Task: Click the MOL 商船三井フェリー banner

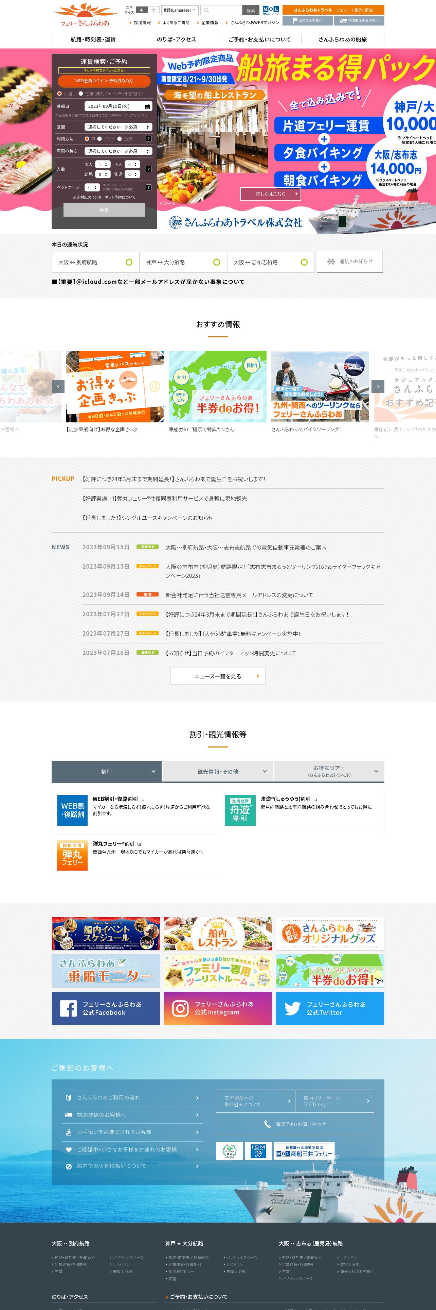Action: 304,1151
